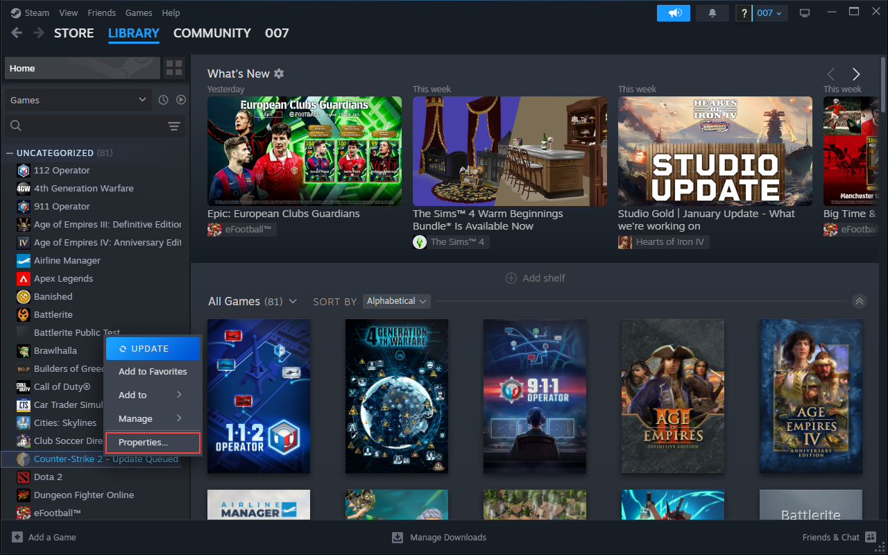
Task: Open the advanced filter options icon
Action: [x=173, y=126]
